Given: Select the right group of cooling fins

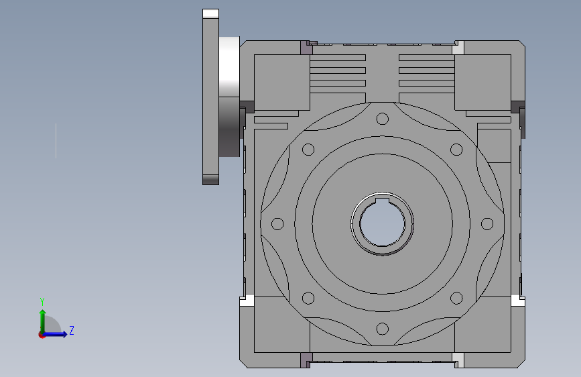Looking at the screenshot, I should [x=427, y=74].
